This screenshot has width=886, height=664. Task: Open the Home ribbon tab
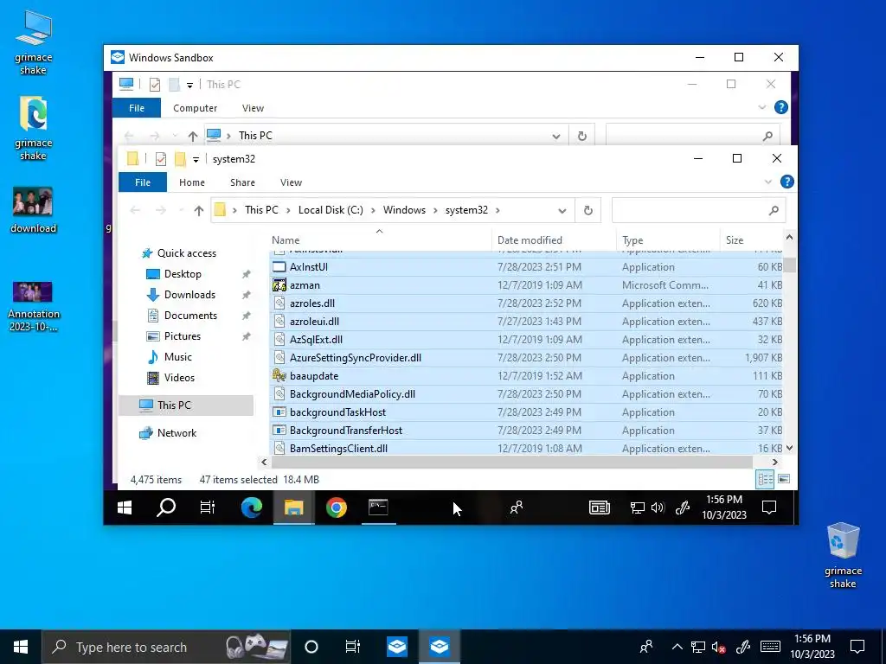[x=192, y=182]
